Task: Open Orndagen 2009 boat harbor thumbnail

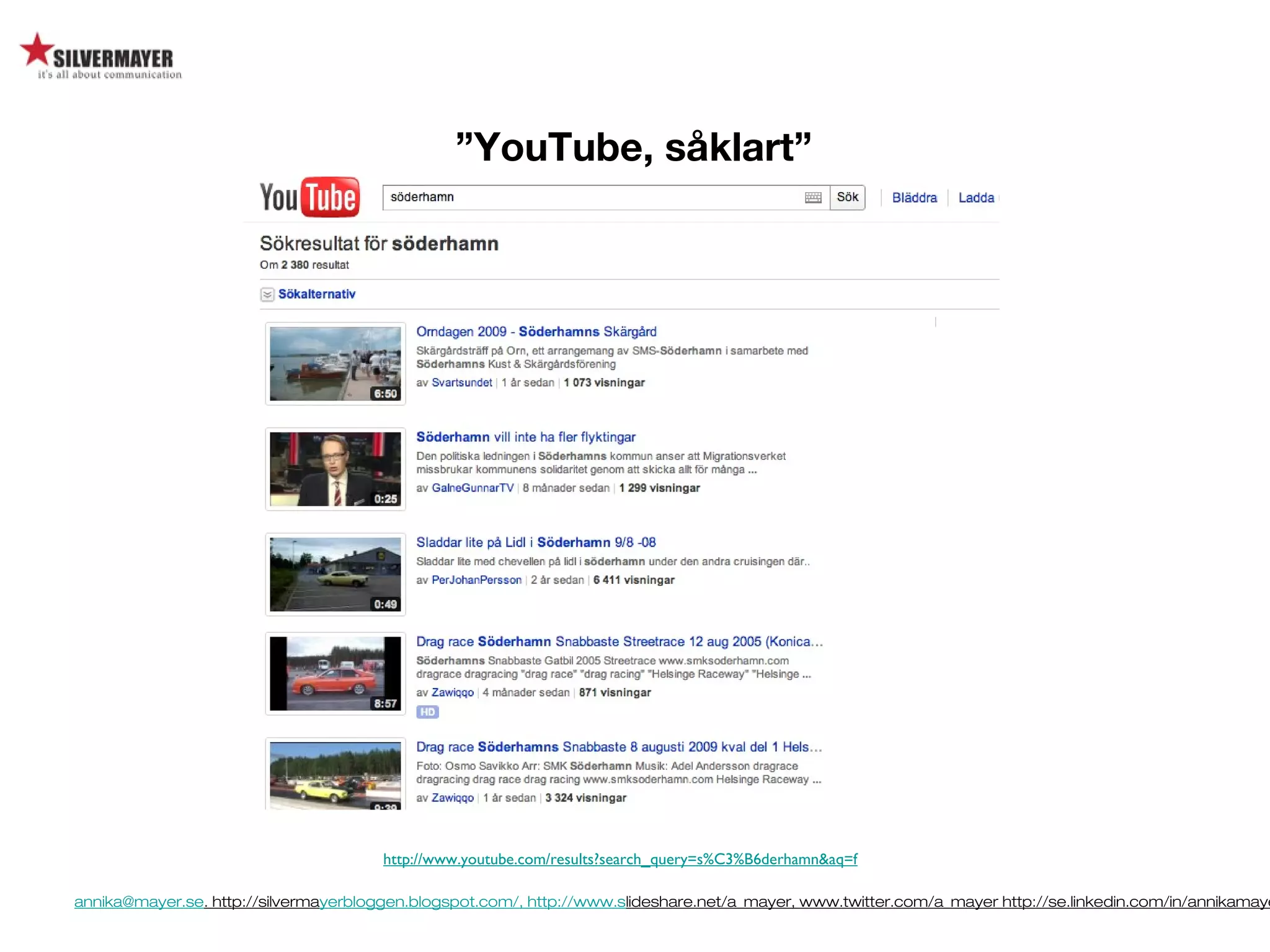Action: (x=335, y=364)
